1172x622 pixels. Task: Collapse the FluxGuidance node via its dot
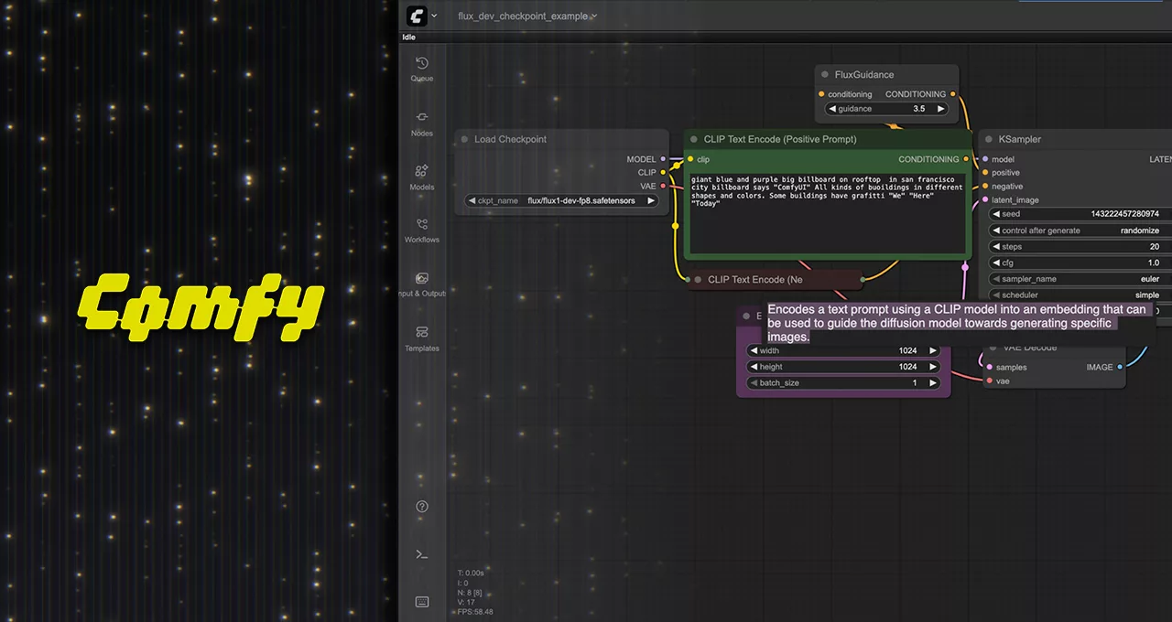[x=825, y=75]
